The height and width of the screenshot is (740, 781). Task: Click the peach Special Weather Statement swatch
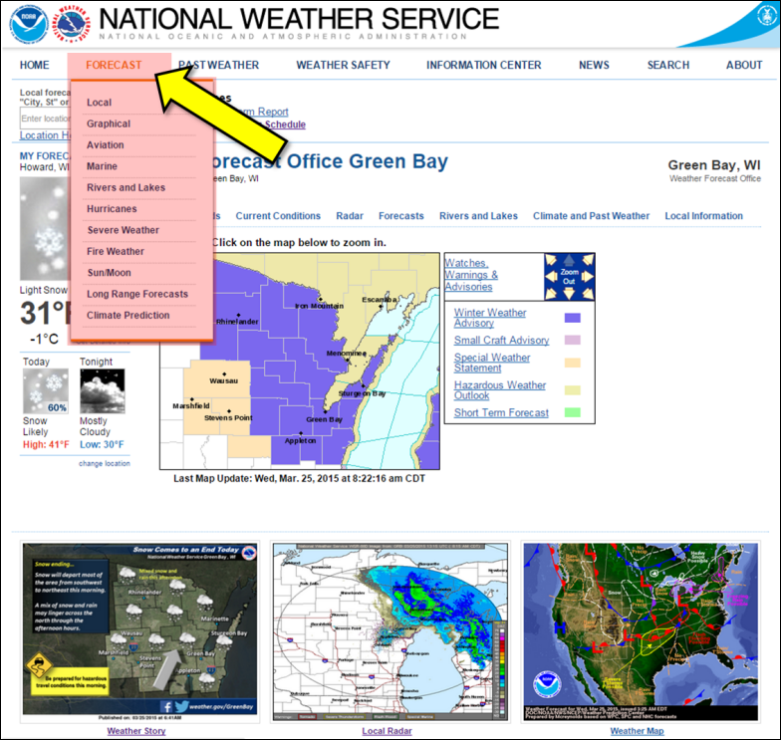(x=572, y=363)
